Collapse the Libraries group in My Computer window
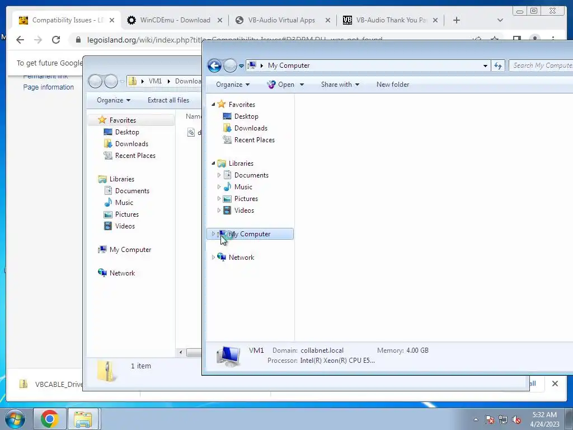This screenshot has width=573, height=430. (x=213, y=163)
